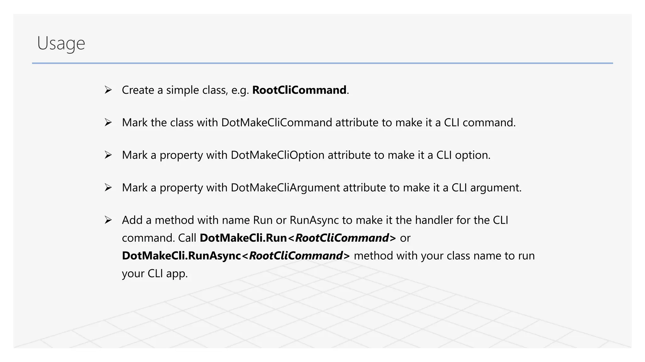Click 'method with your class name to run'

click(444, 256)
